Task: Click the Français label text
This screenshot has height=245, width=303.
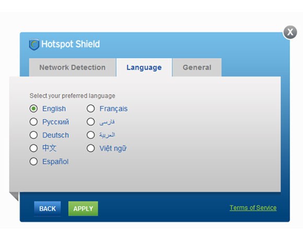Action: pyautogui.click(x=113, y=109)
